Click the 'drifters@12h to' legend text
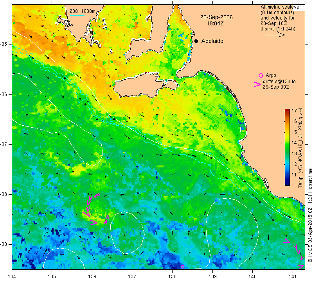 click(279, 82)
